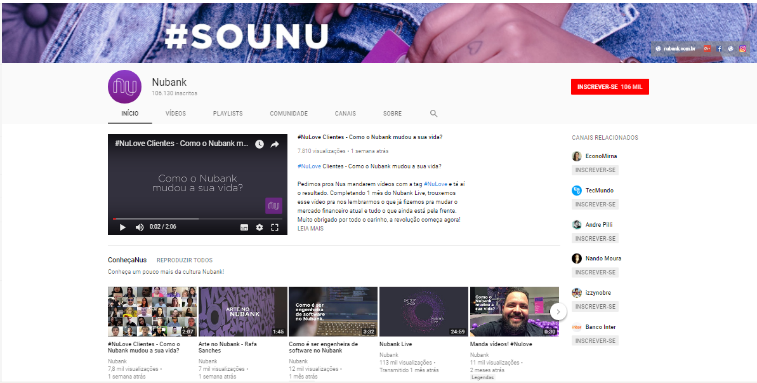Subscribe to the TecMundo channel
The width and height of the screenshot is (757, 383).
coord(595,205)
